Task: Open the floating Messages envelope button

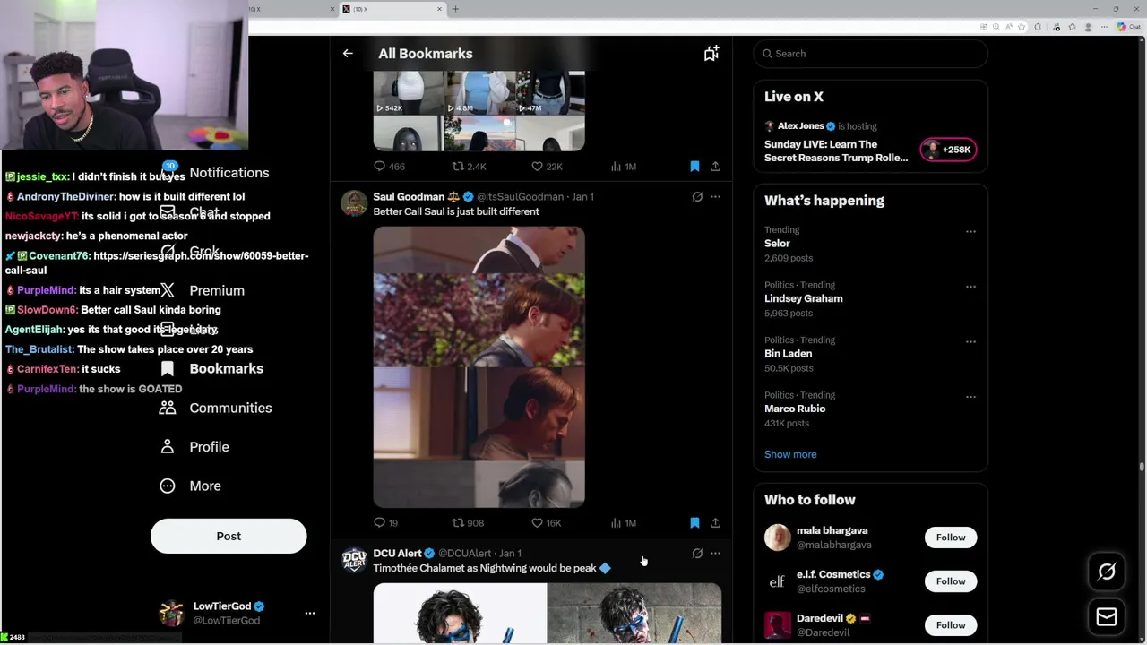Action: (x=1107, y=617)
